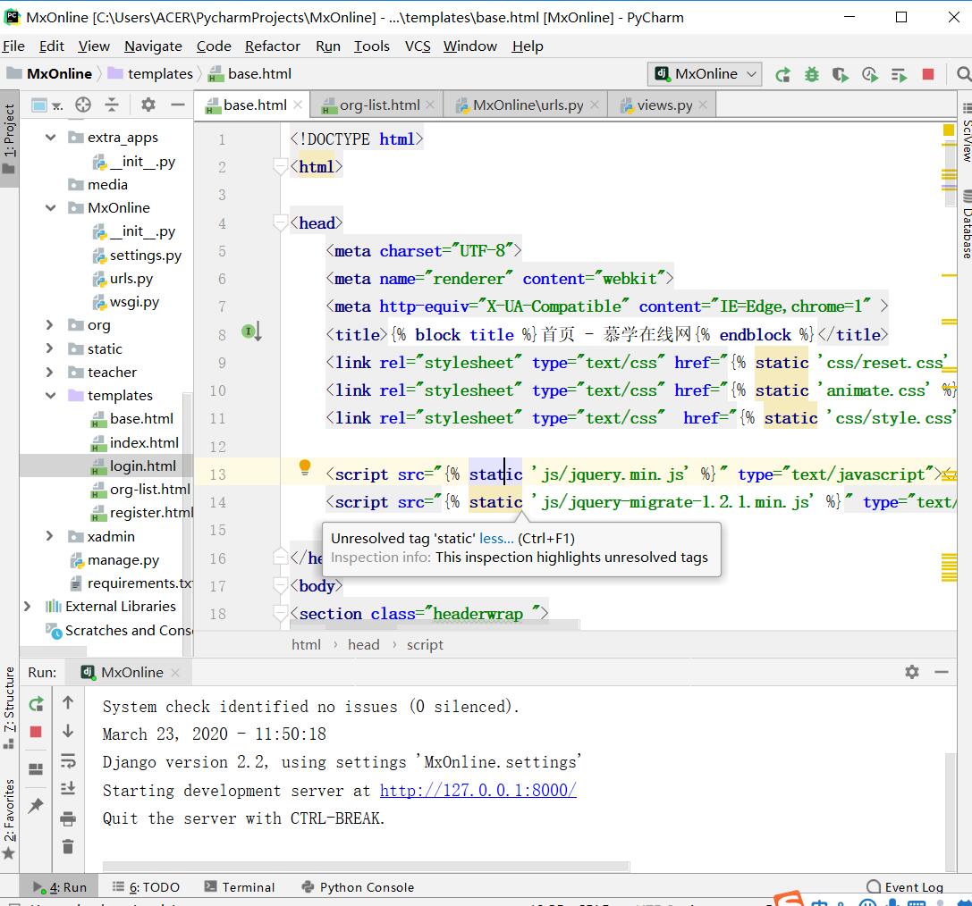Fold the head tag on line 4
The height and width of the screenshot is (906, 972).
tap(280, 222)
